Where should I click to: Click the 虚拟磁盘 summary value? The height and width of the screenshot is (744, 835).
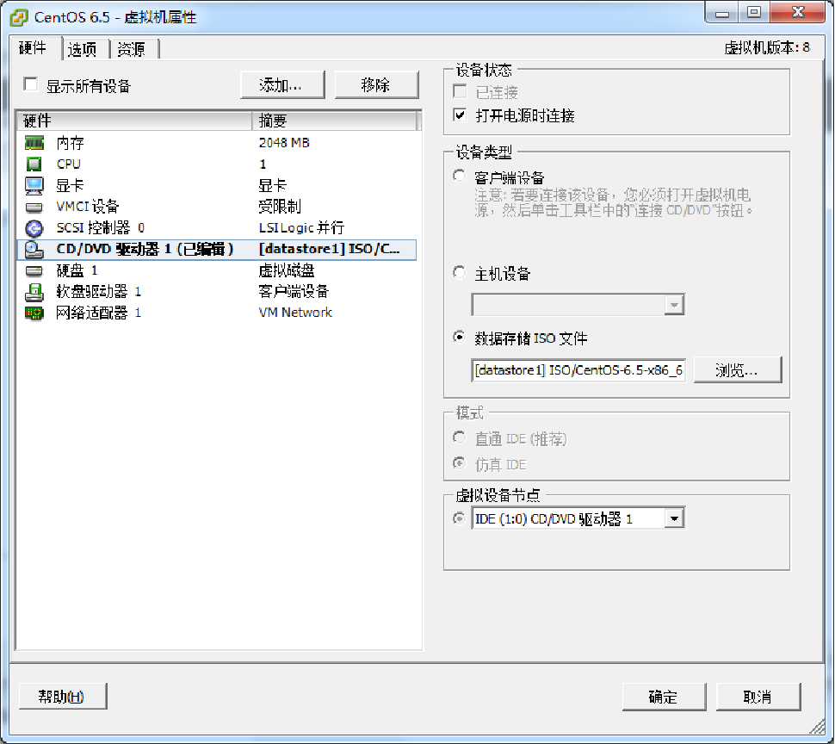coord(287,270)
